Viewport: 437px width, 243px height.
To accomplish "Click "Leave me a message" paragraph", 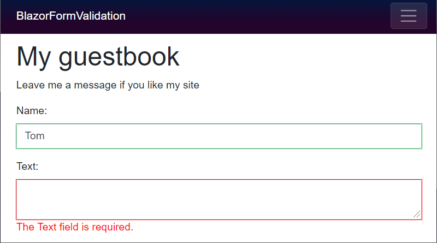I will (x=108, y=85).
